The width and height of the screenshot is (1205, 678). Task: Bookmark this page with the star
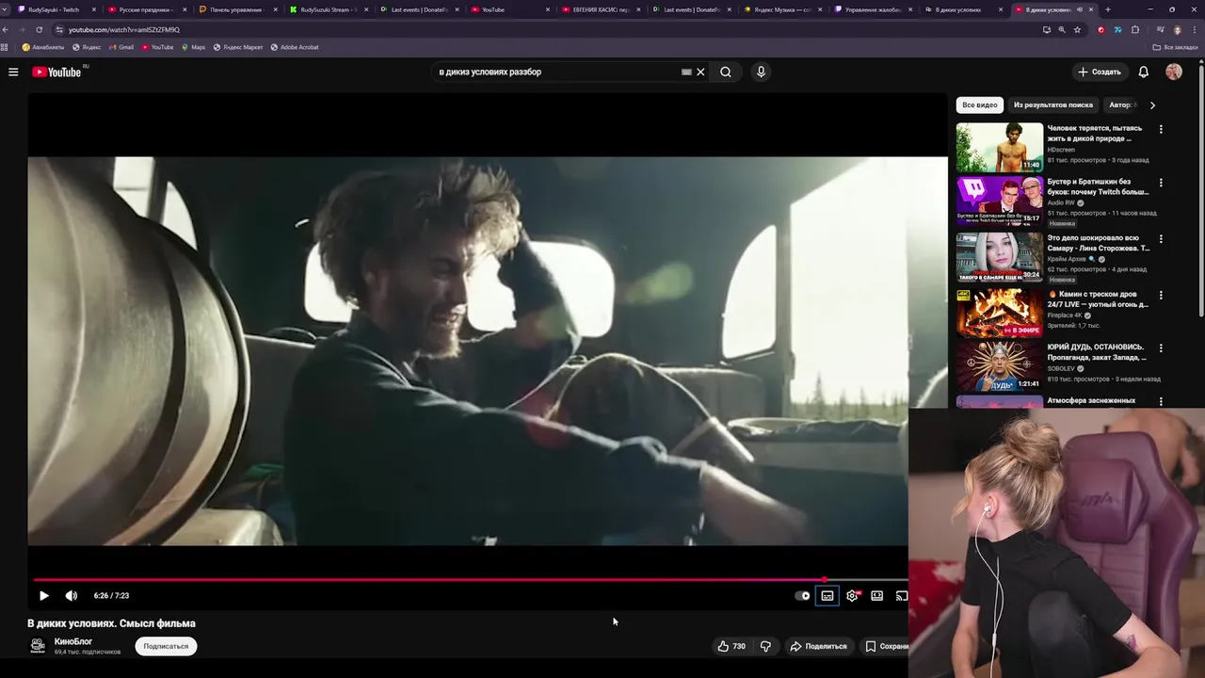[1077, 29]
